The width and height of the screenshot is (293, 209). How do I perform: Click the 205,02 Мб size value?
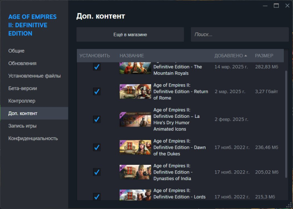267,172
